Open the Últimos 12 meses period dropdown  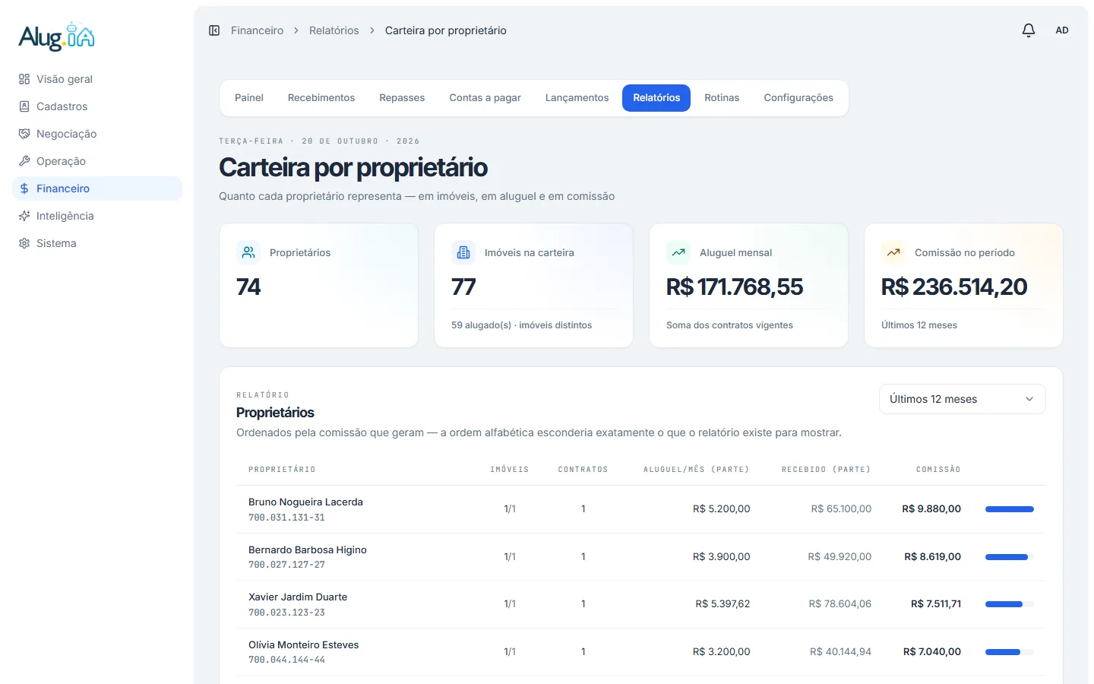click(963, 399)
